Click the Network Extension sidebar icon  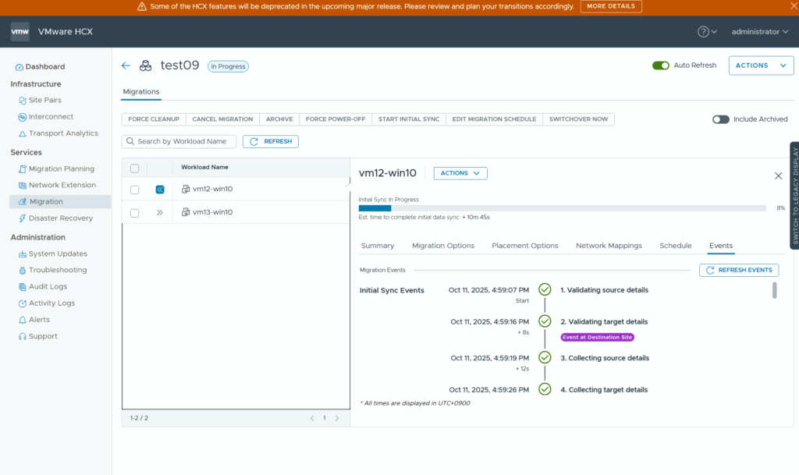coord(23,186)
